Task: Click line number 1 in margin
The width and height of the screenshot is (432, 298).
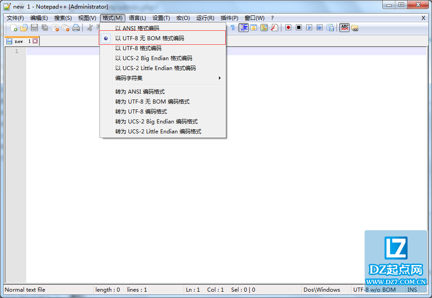Action: 17,51
